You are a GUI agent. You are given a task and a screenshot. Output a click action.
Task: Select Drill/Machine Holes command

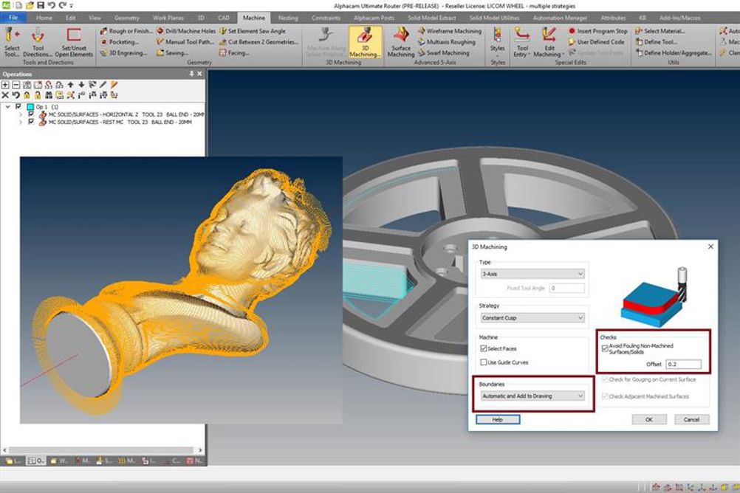pyautogui.click(x=186, y=31)
